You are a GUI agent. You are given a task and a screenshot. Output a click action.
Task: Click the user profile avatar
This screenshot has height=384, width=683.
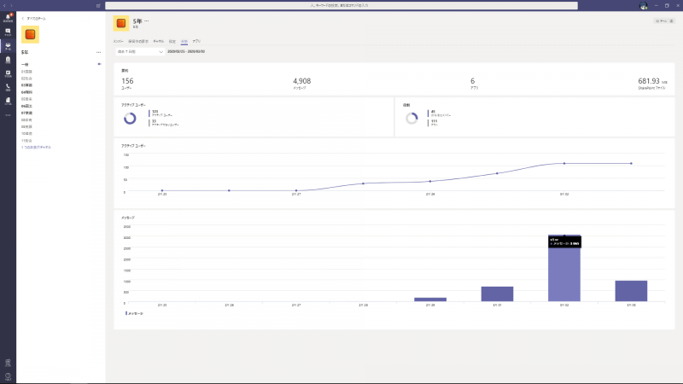point(643,5)
